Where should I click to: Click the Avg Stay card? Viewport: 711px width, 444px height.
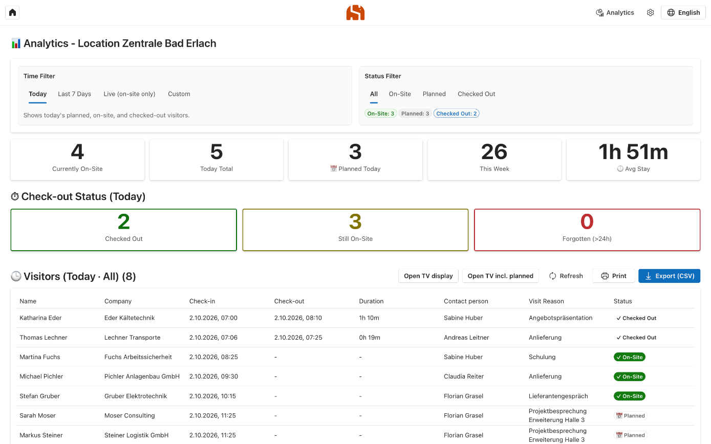pyautogui.click(x=633, y=160)
